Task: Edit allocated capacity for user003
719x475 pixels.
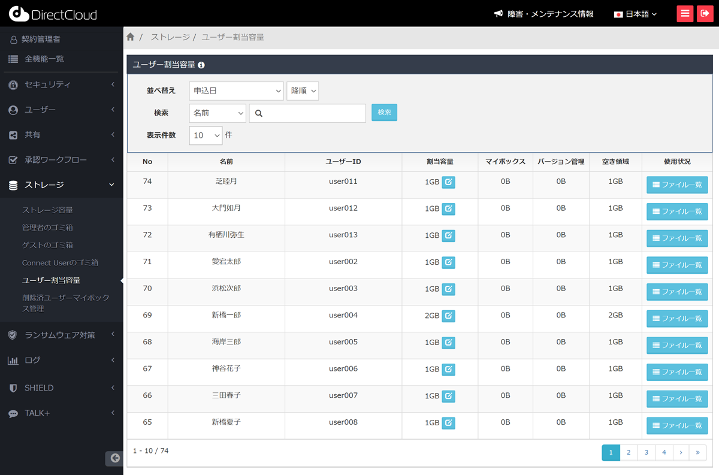Action: (x=448, y=289)
